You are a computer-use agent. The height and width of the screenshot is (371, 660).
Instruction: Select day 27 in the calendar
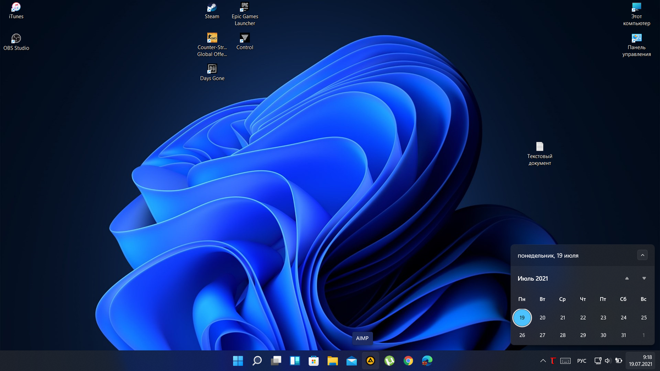click(x=542, y=335)
